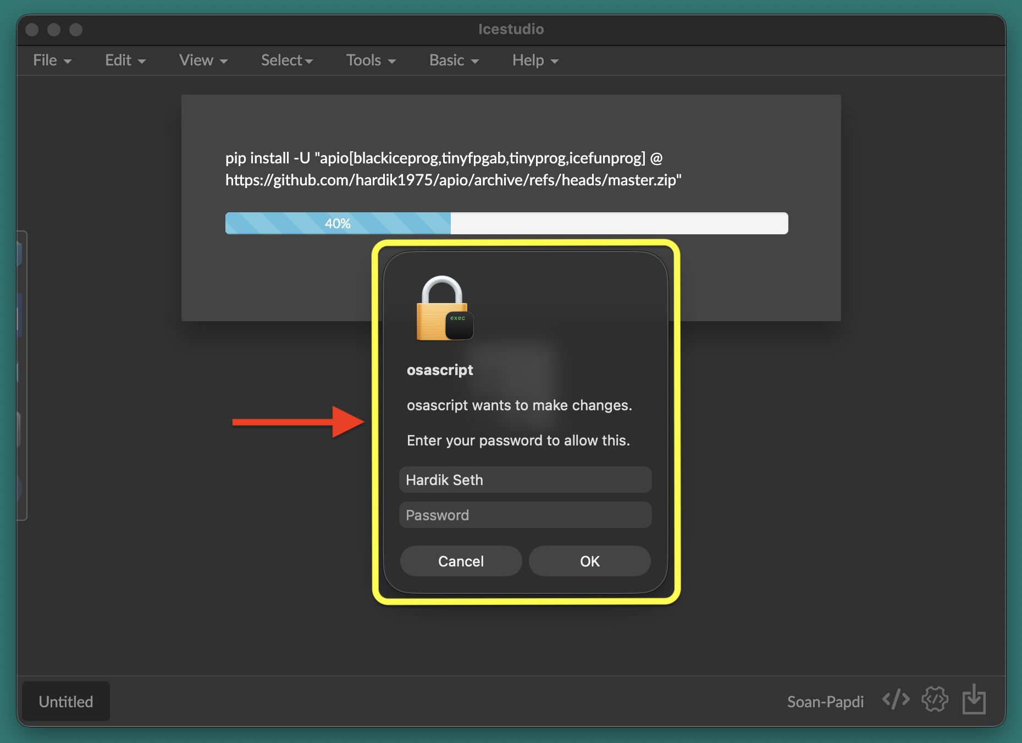Open the Help menu

click(535, 60)
